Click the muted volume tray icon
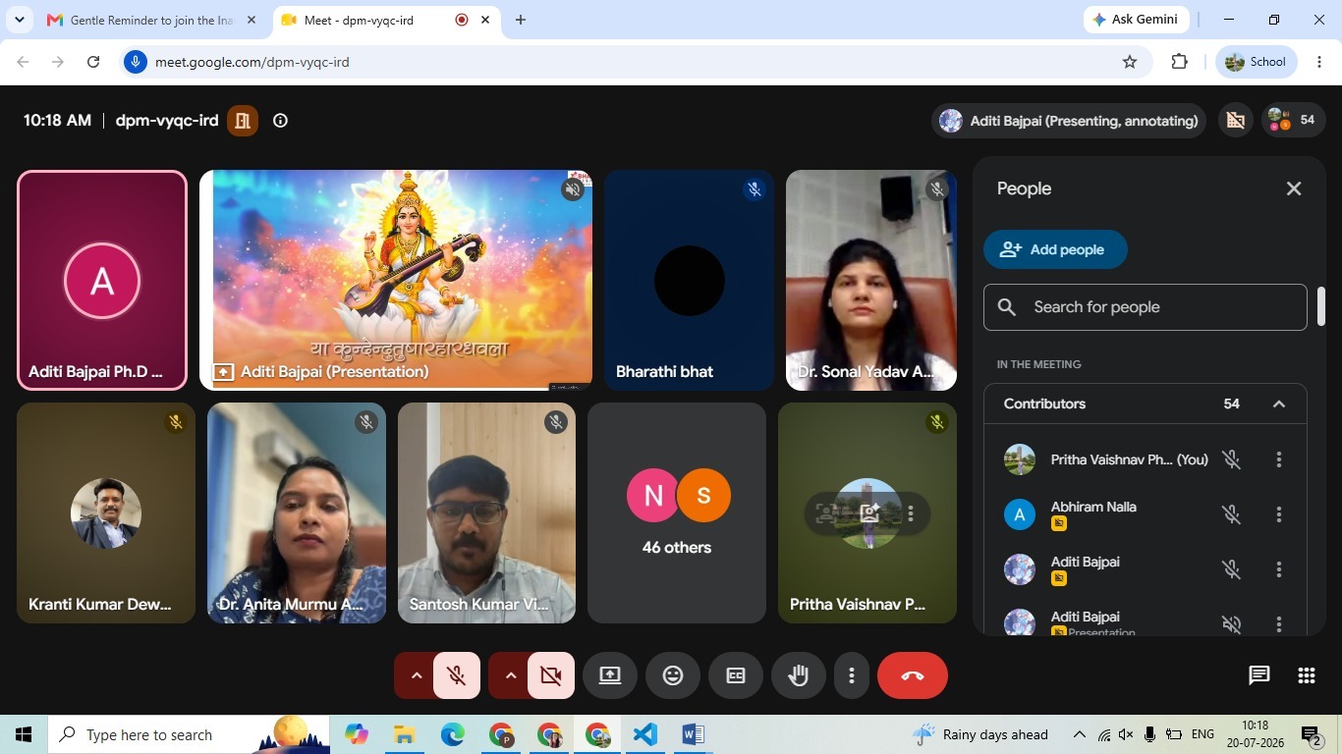The image size is (1342, 754). (x=1126, y=734)
